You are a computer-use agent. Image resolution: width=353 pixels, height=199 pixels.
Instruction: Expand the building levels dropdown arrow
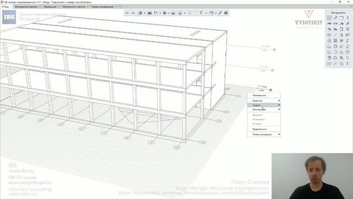(x=216, y=13)
